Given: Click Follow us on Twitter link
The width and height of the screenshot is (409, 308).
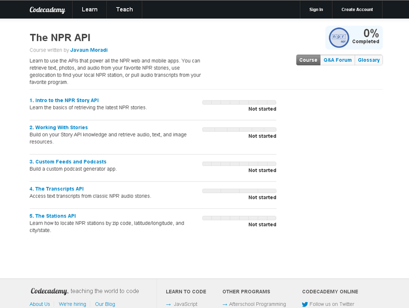Looking at the screenshot, I should point(332,304).
